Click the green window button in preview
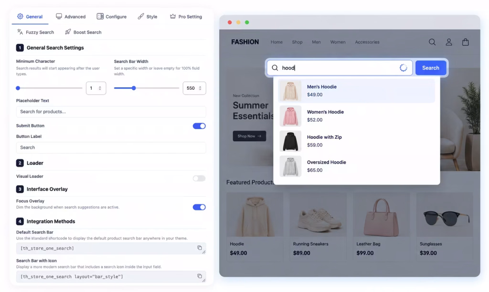Viewport: 489px width, 292px height. [x=247, y=22]
